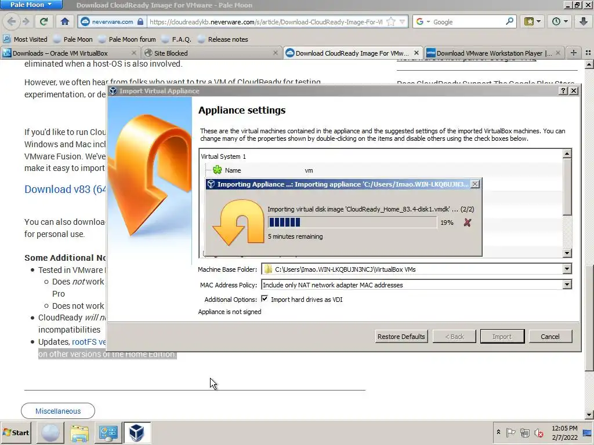Open a new tab with plus button
594x445 pixels.
(574, 53)
